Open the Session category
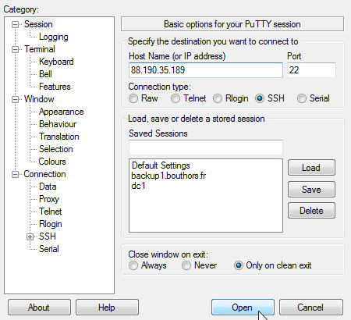This screenshot has height=320, width=351. click(x=38, y=24)
